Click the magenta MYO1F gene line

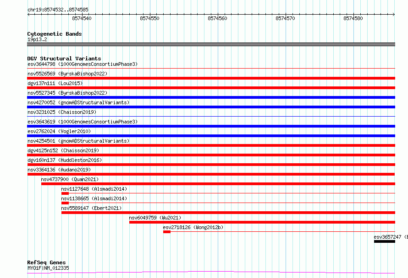click(x=211, y=273)
